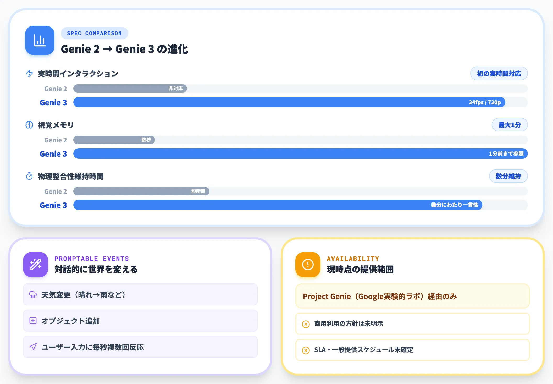Click the rain cloud icon in 天気変更 row
Viewport: 553px width, 384px height.
click(33, 295)
